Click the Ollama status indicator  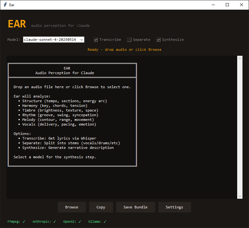click(x=97, y=222)
